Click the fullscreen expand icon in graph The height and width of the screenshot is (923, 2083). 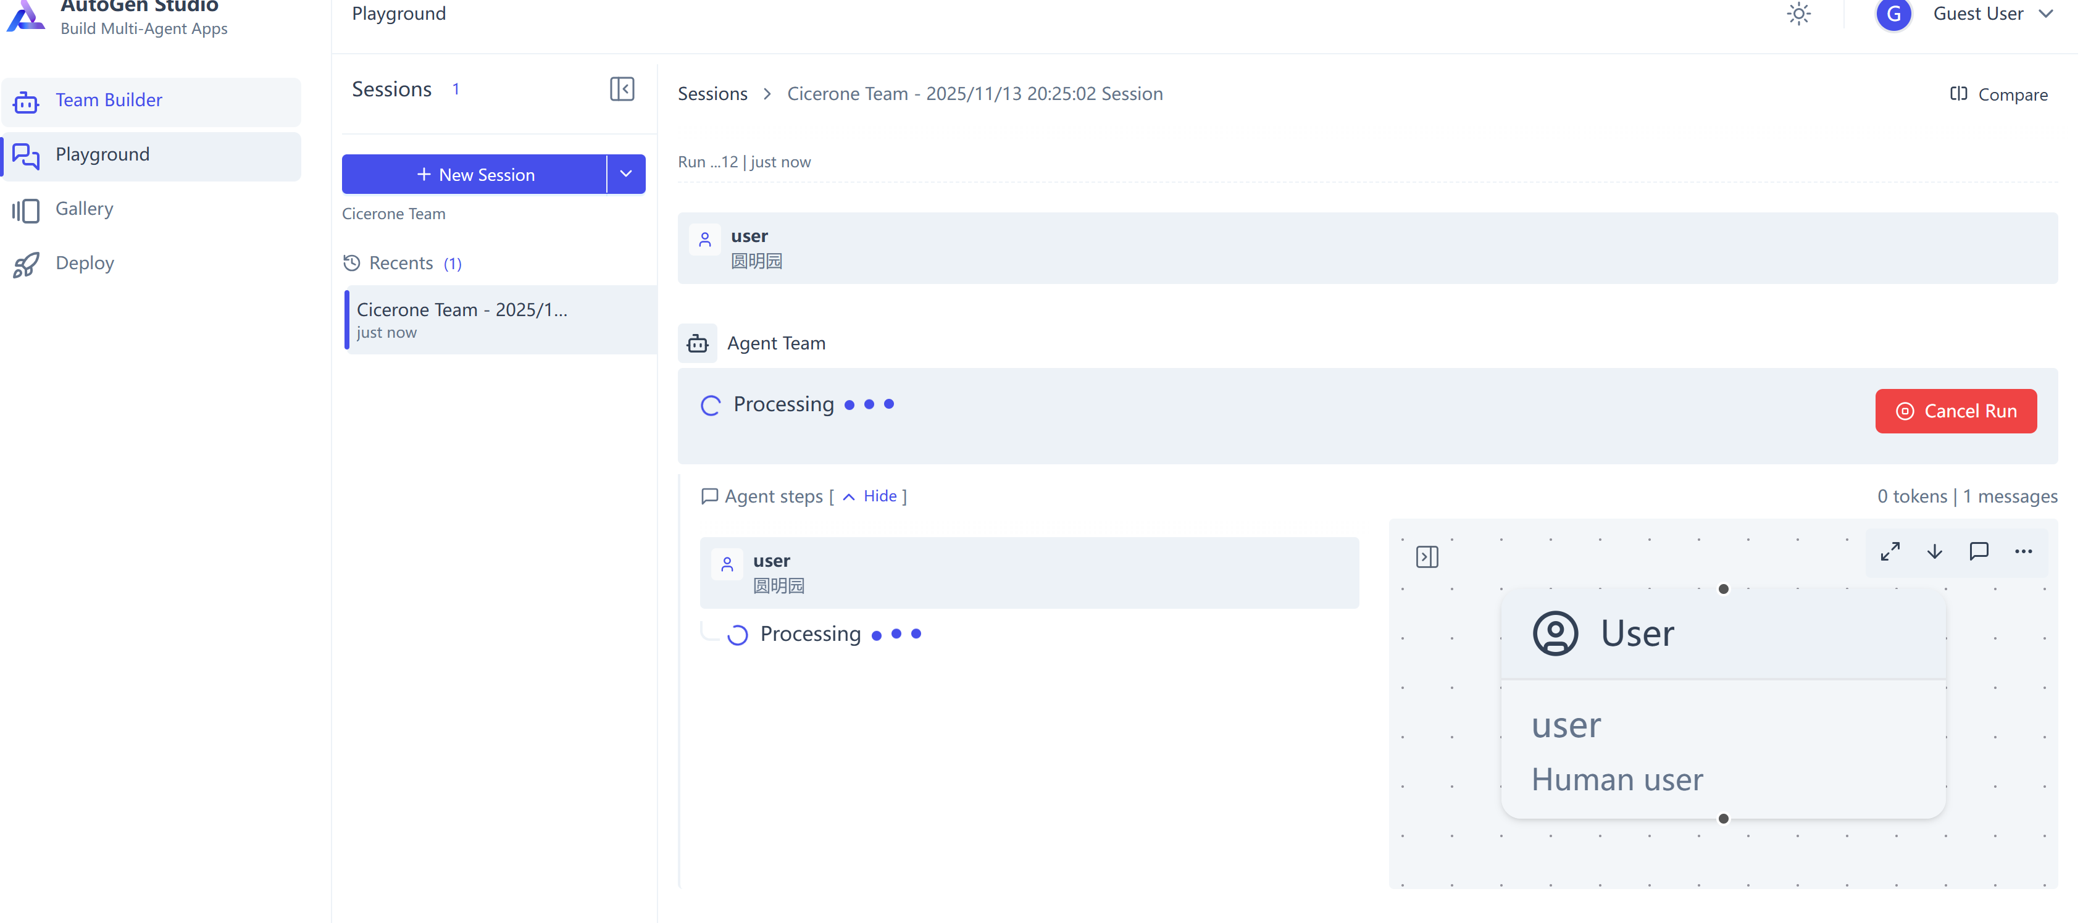pos(1890,552)
